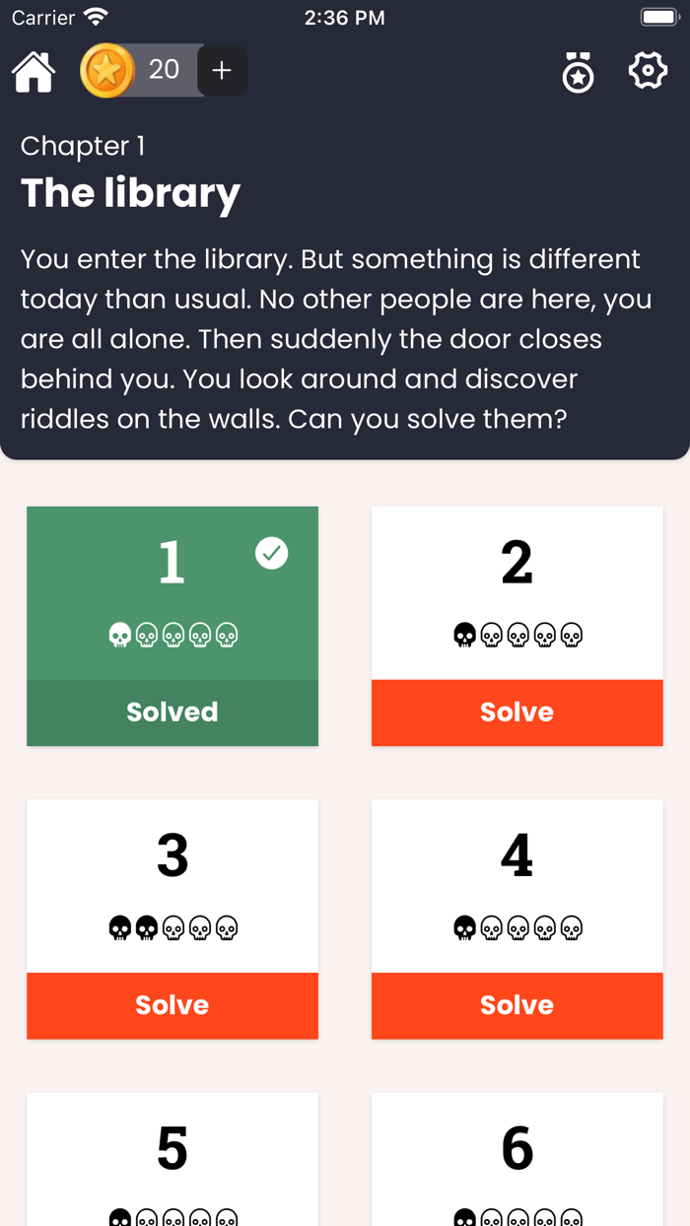Open the achievements medal icon
690x1226 pixels.
579,72
